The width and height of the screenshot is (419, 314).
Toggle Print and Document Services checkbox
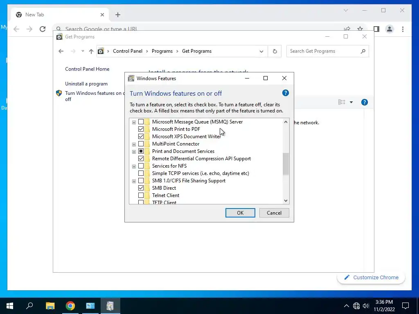[141, 151]
